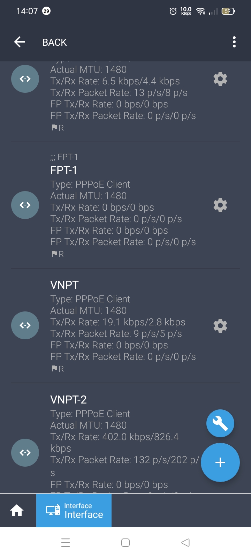Go to the home icon tab
This screenshot has width=251, height=558.
click(x=17, y=511)
